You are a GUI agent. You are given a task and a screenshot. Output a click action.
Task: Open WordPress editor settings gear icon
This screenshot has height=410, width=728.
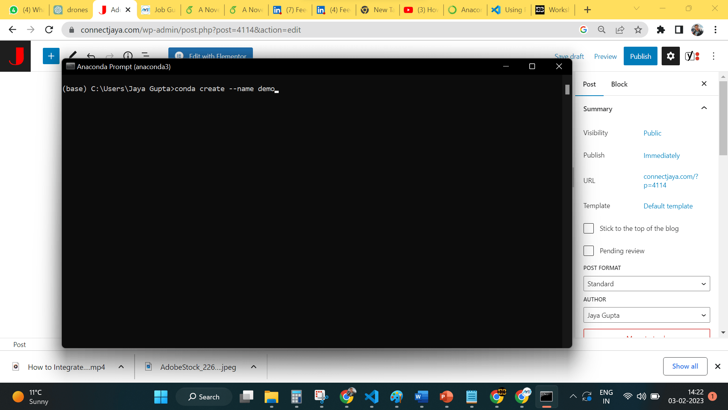(670, 56)
